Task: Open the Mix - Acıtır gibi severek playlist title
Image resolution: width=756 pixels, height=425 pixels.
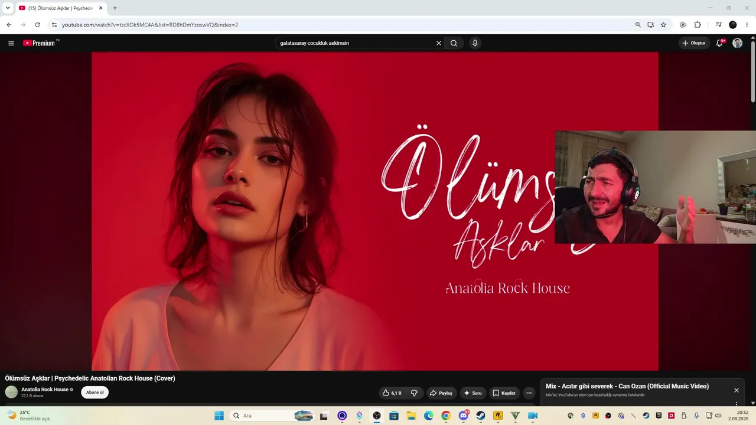Action: pos(627,387)
